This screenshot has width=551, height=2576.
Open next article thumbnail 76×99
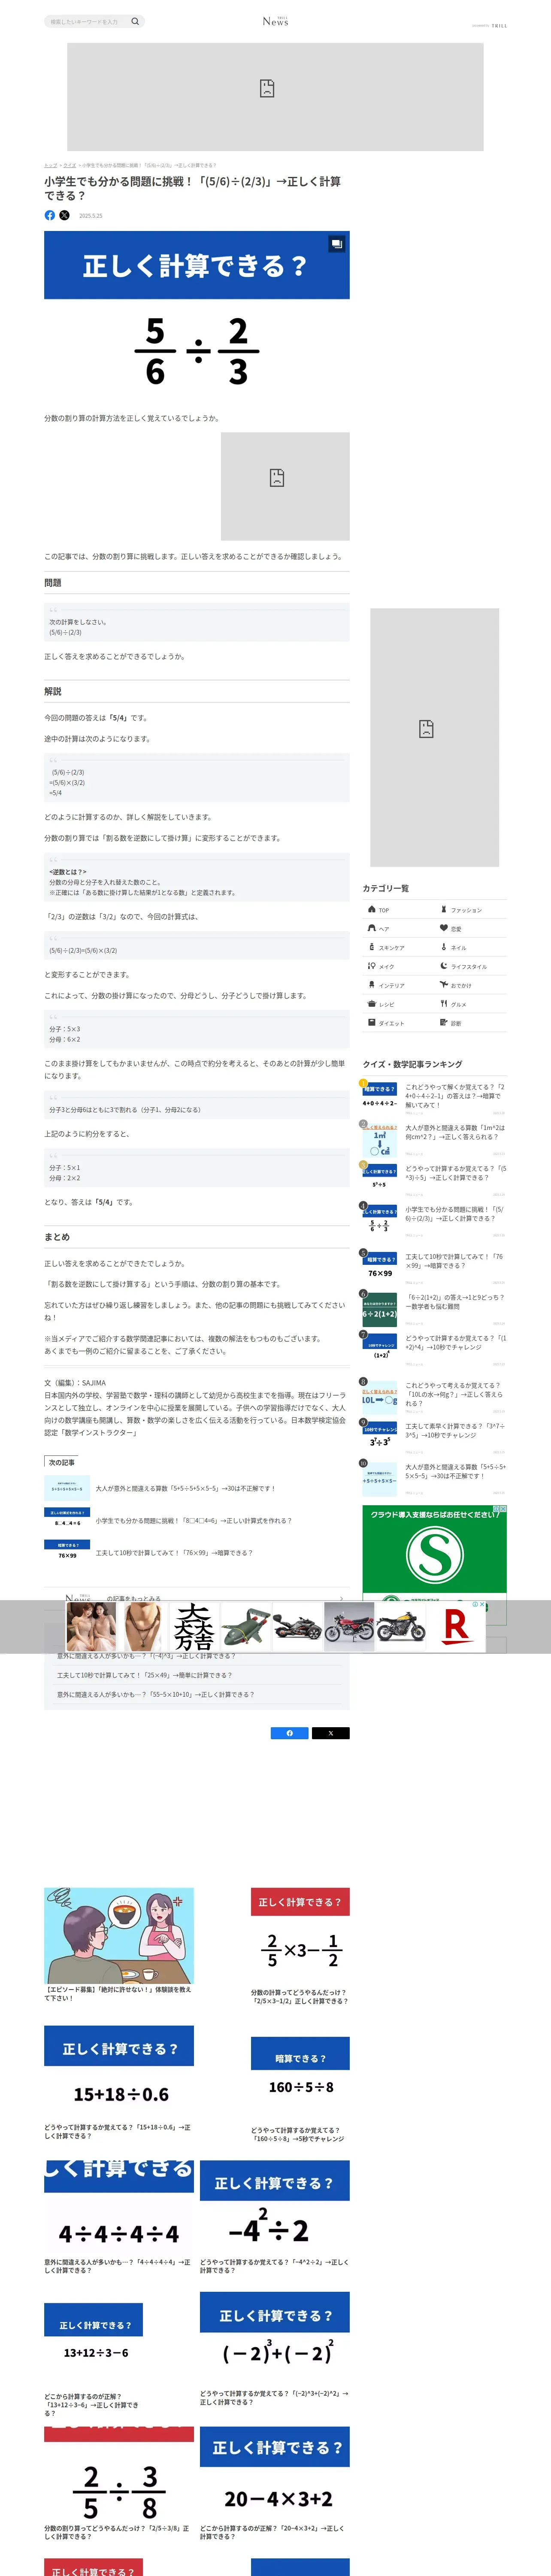point(67,1551)
